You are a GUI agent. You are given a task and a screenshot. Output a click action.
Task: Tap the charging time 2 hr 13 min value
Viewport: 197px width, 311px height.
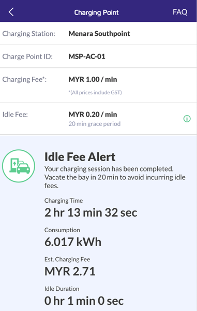click(90, 213)
